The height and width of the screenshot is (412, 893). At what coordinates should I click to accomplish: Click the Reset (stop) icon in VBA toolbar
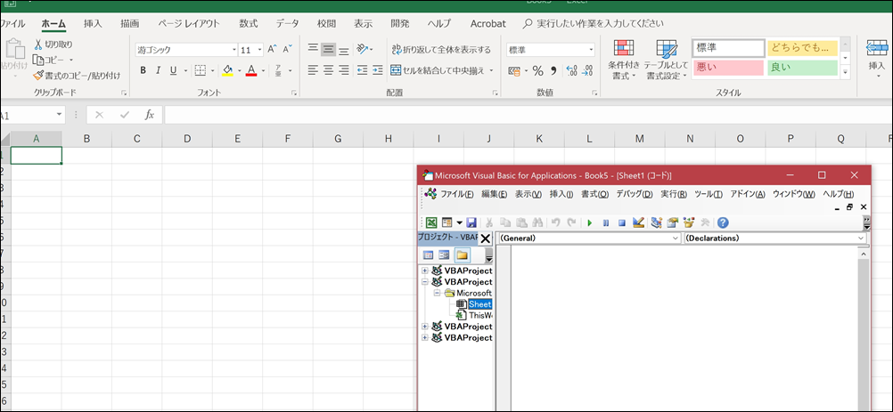pyautogui.click(x=622, y=222)
